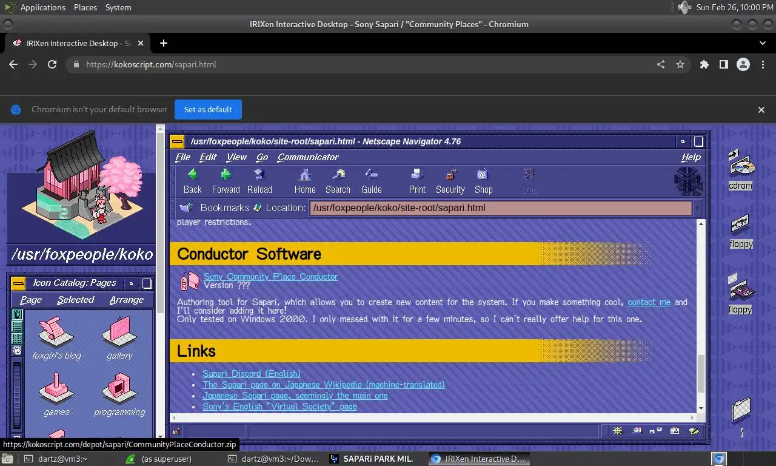Click the Netscape Location path field

click(501, 208)
